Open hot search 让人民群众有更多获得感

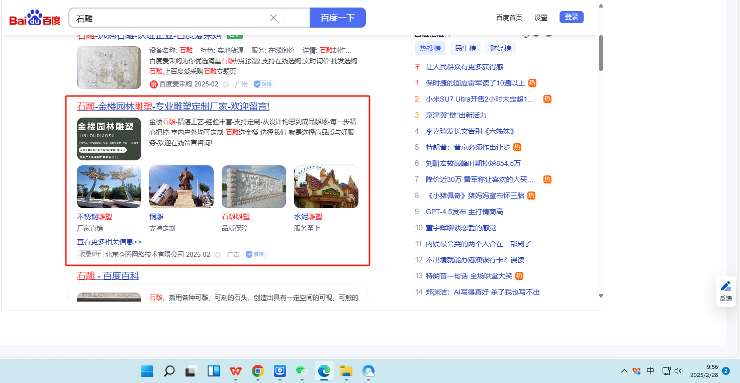[465, 67]
